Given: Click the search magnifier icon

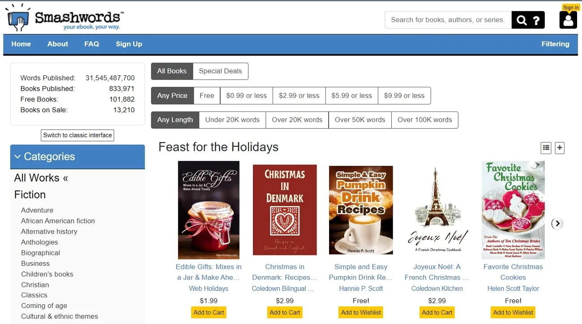Looking at the screenshot, I should click(x=521, y=20).
